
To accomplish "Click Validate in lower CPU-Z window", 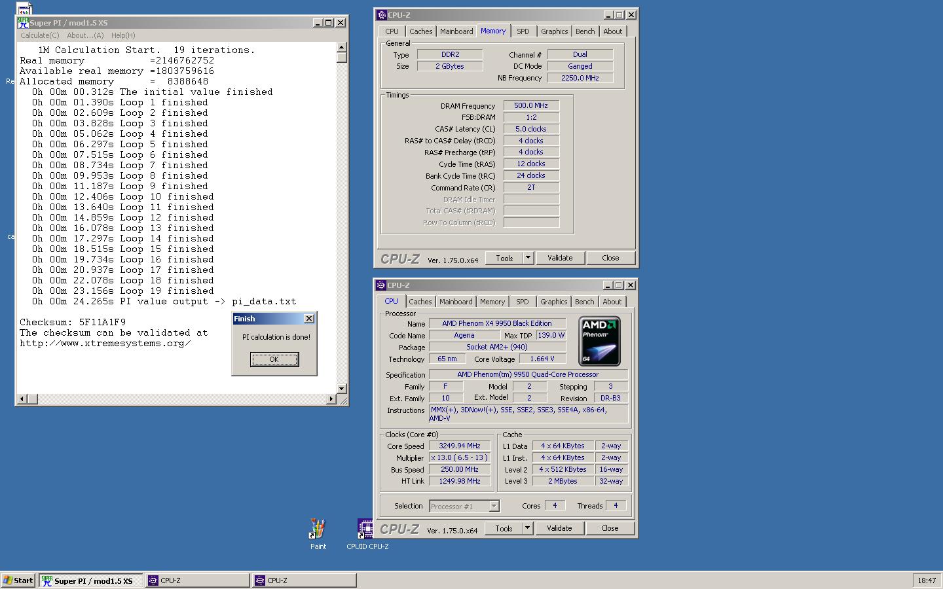I will click(559, 528).
